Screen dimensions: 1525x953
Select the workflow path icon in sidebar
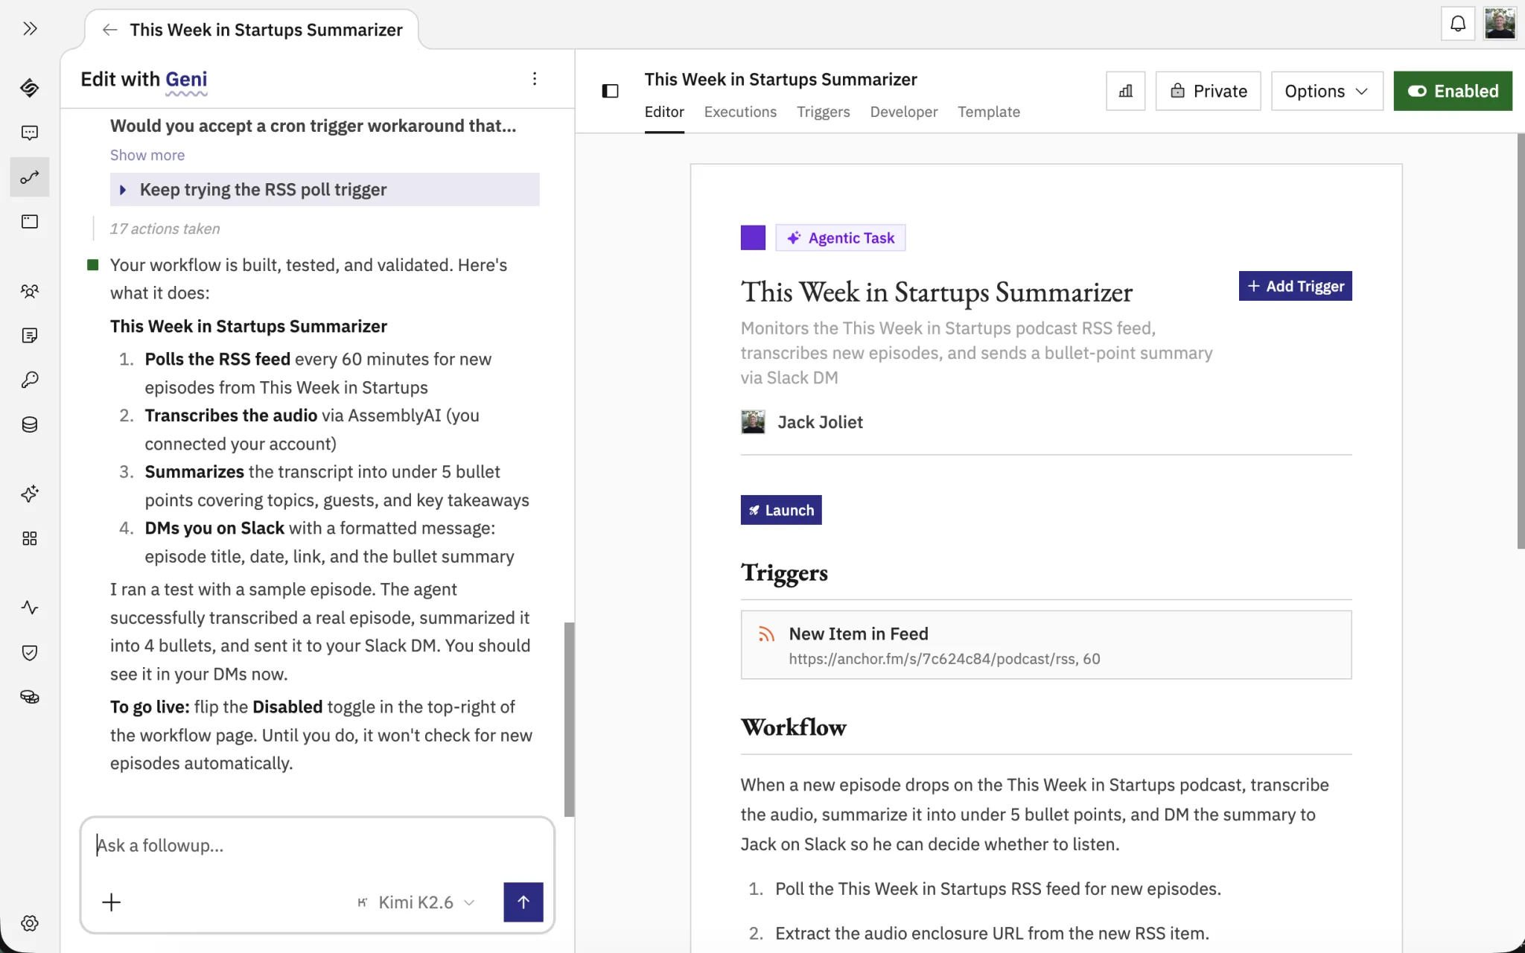pos(30,177)
